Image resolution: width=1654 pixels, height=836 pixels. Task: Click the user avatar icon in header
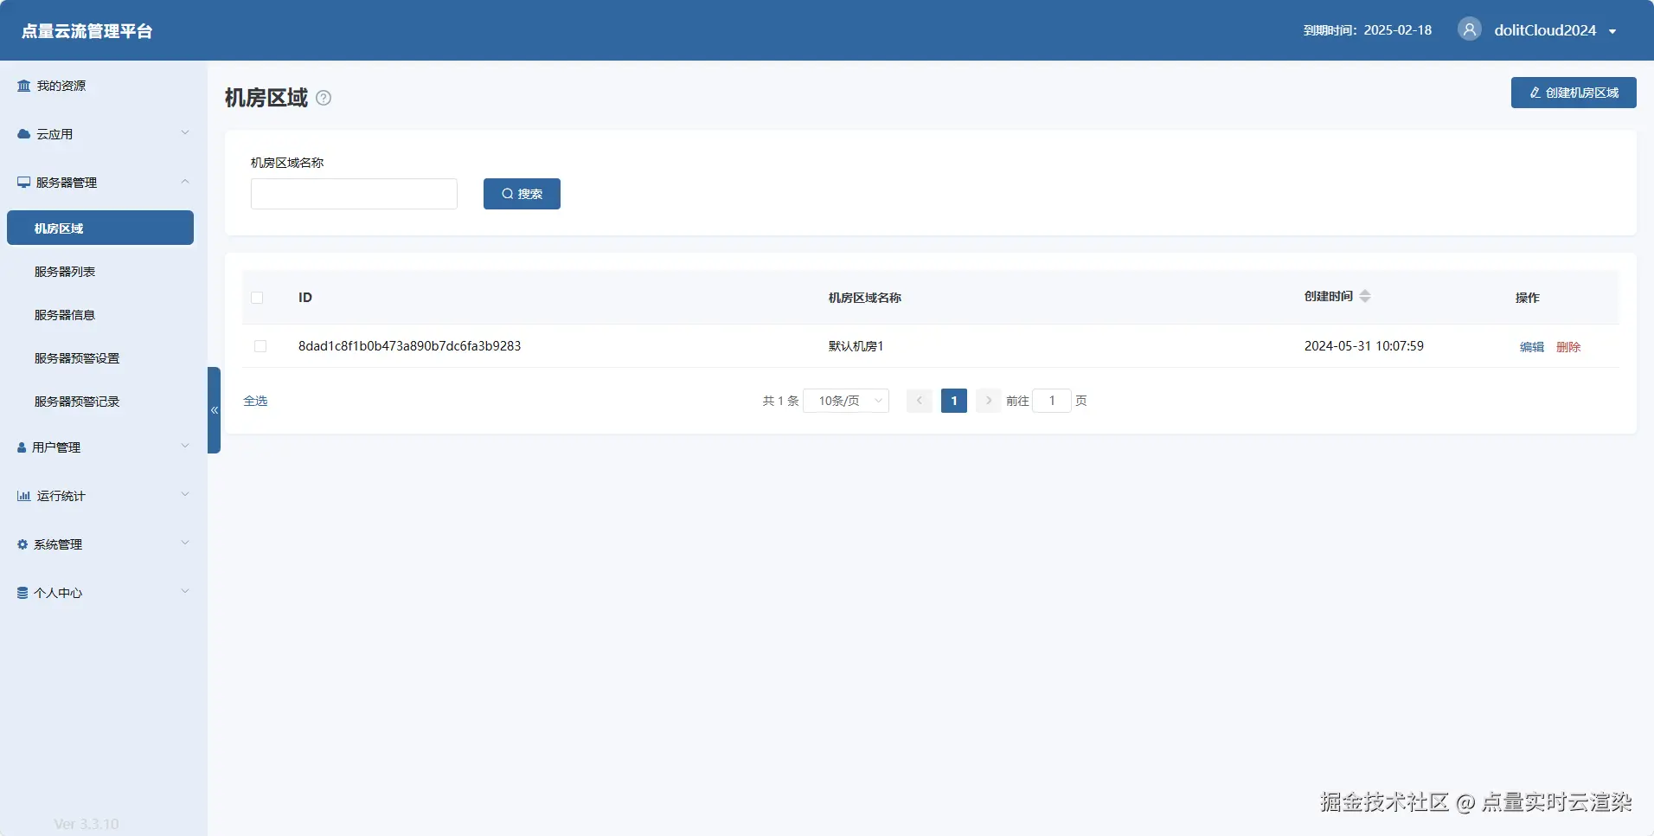[1469, 29]
